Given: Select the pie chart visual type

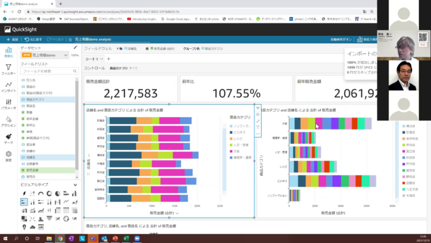Looking at the screenshot, I should coord(57,194).
